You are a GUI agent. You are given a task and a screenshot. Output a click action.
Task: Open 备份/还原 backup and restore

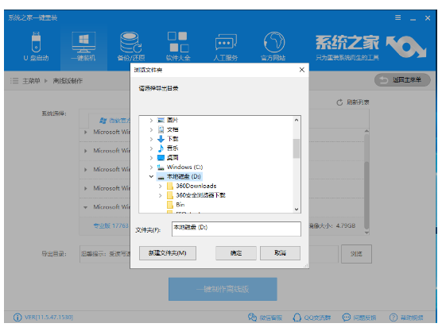click(x=131, y=47)
